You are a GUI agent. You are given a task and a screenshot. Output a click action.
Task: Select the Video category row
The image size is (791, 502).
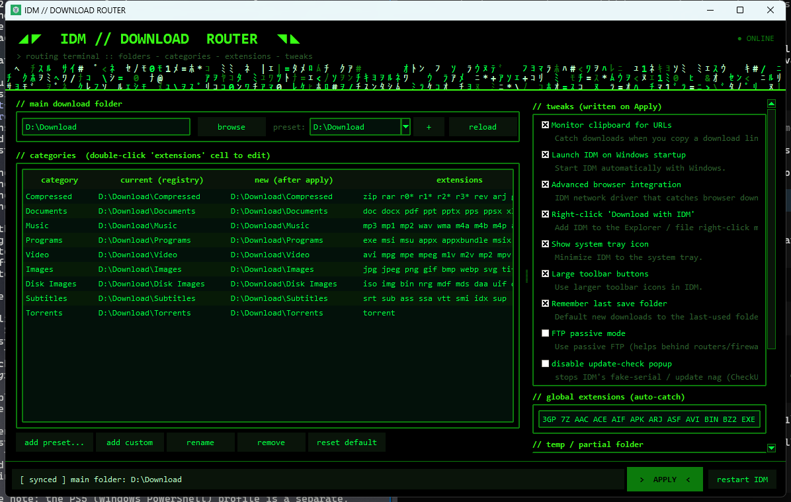268,255
